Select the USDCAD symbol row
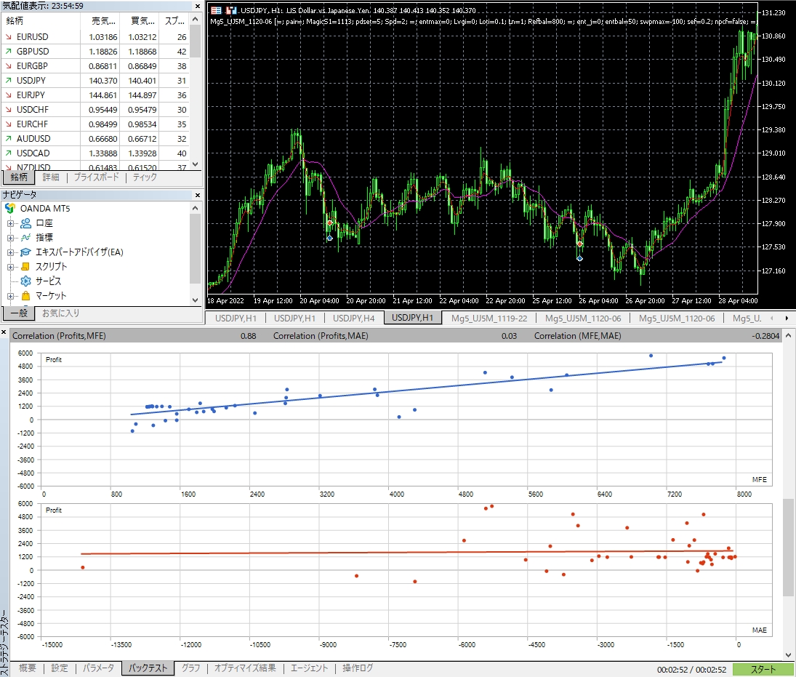Viewport: 796px width, 677px height. coord(96,153)
